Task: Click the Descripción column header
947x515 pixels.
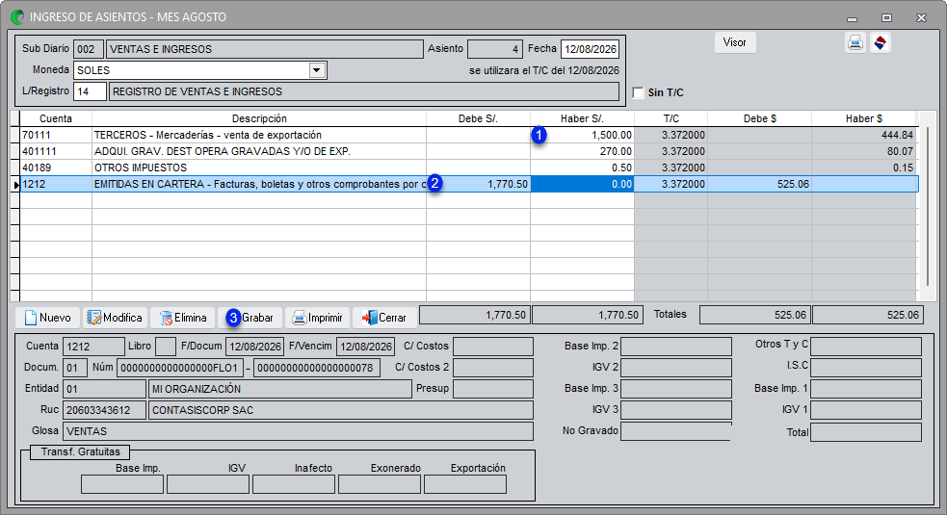Action: [x=259, y=119]
